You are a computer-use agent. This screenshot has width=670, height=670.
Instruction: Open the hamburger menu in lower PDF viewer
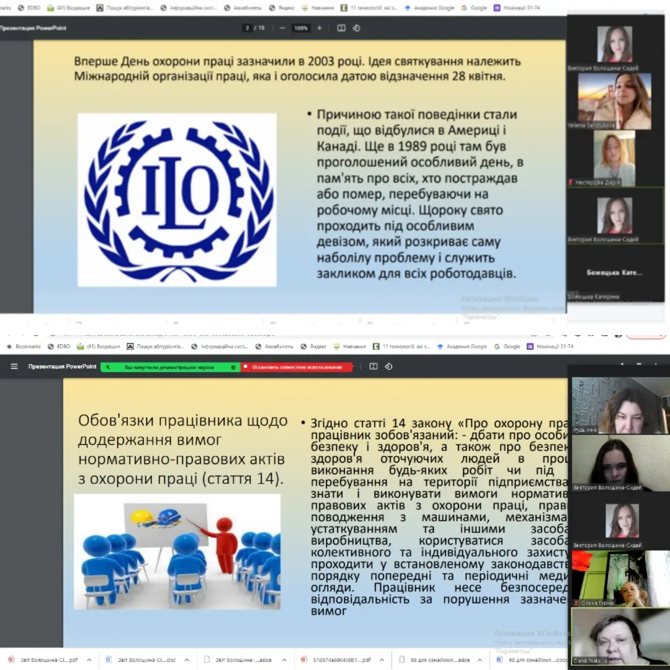click(x=14, y=367)
